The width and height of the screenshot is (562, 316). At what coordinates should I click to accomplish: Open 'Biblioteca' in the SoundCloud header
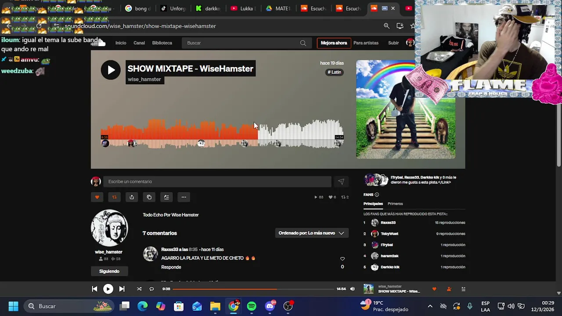click(x=162, y=43)
